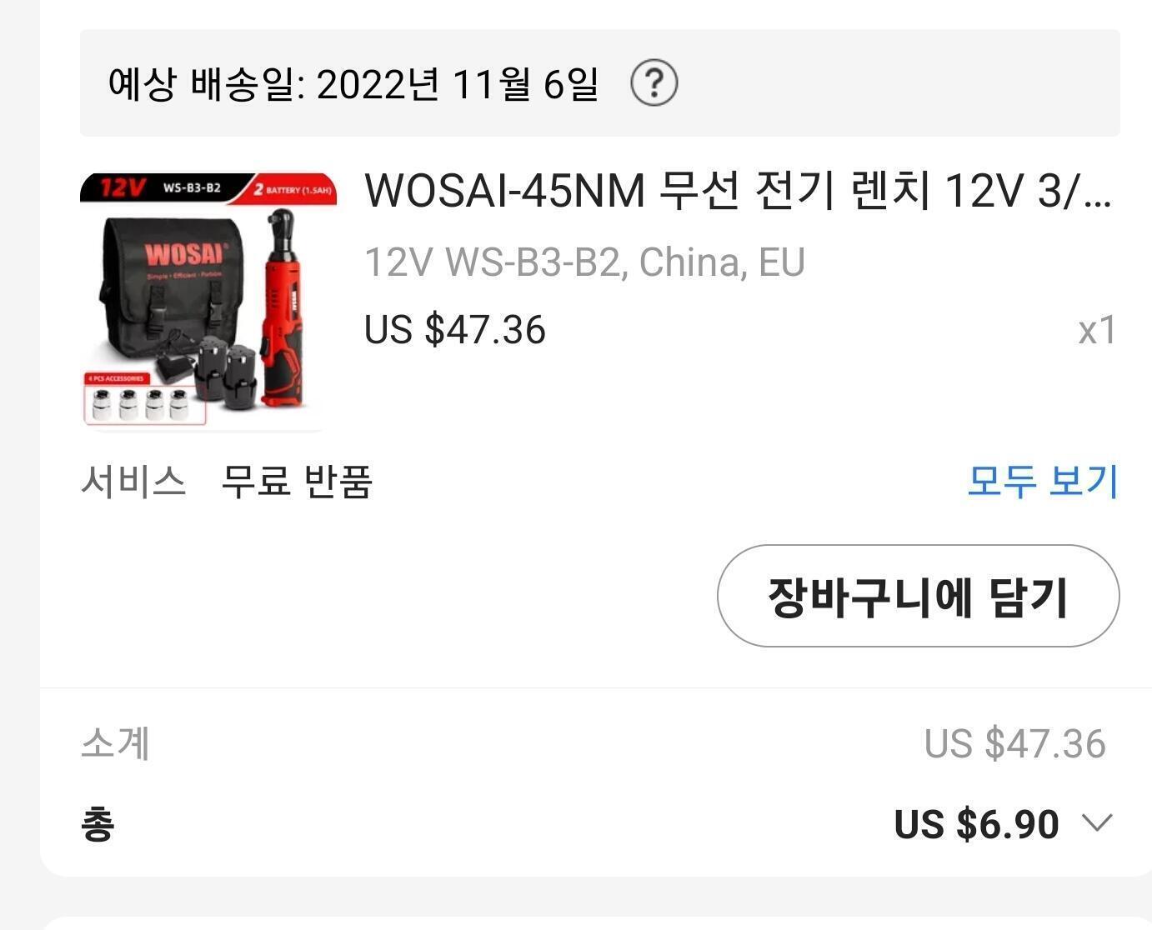The width and height of the screenshot is (1152, 930).
Task: Open the WOSAI-45NM product title
Action: pos(739,191)
